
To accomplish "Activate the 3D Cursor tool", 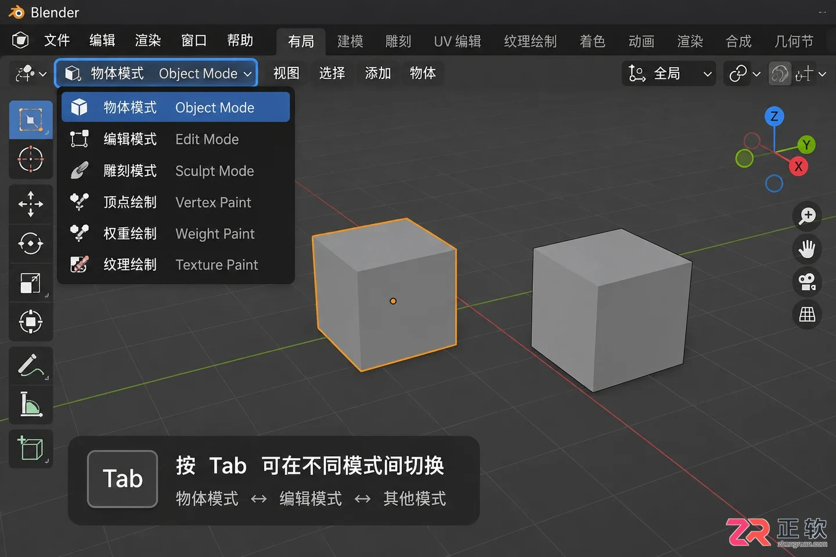I will click(31, 160).
